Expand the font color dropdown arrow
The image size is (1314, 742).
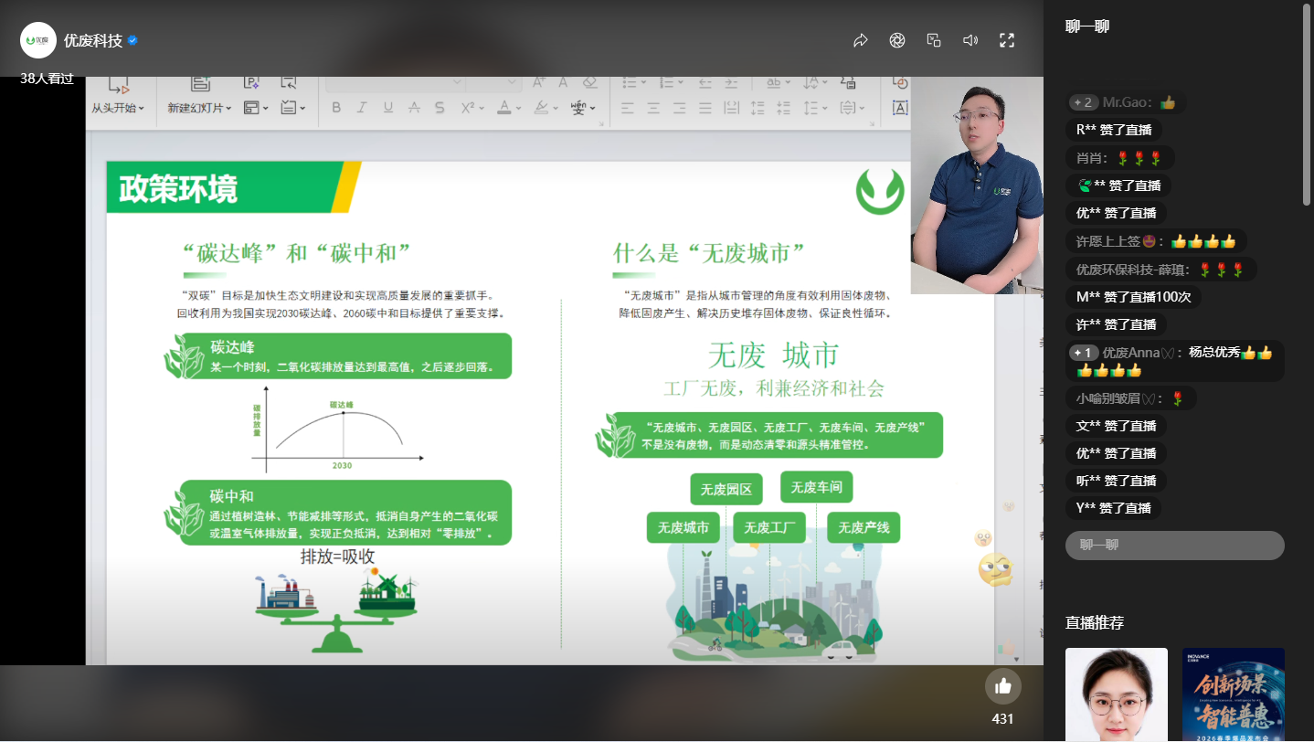[x=518, y=108]
